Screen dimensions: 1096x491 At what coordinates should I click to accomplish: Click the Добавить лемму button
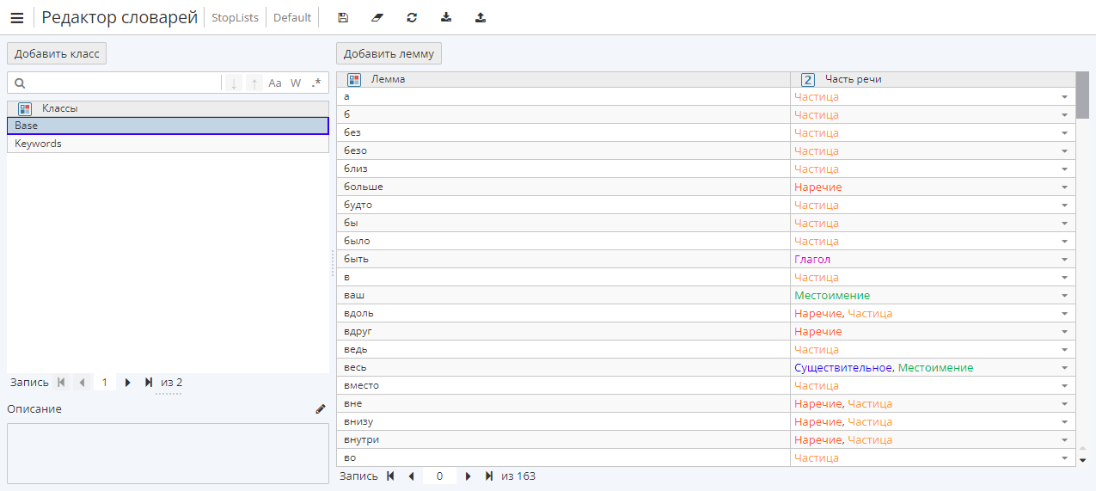pyautogui.click(x=389, y=53)
